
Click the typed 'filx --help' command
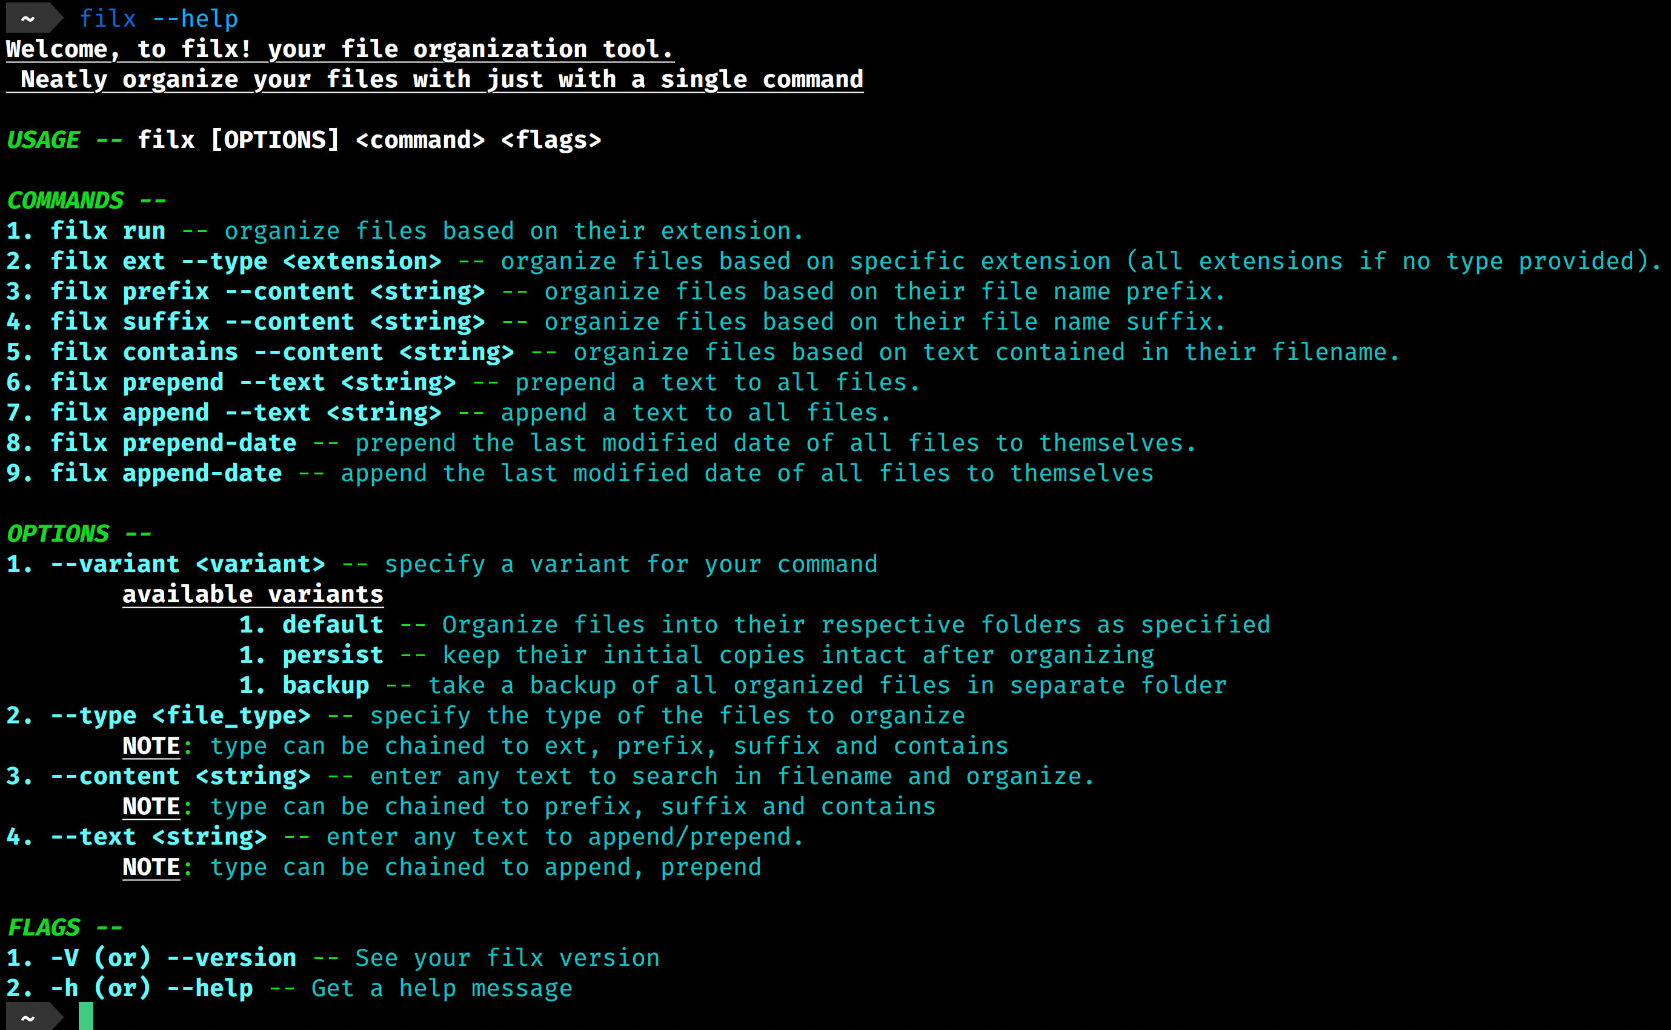tap(159, 18)
